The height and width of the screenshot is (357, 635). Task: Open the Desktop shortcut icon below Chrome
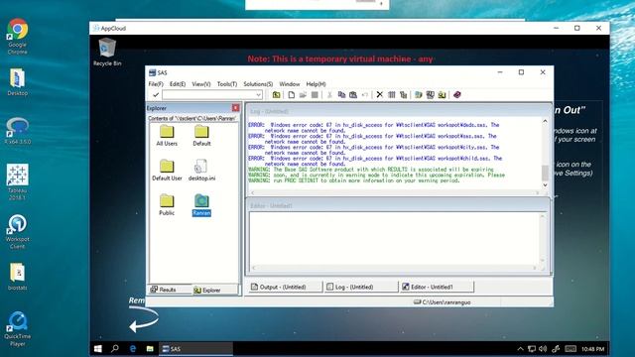(18, 82)
